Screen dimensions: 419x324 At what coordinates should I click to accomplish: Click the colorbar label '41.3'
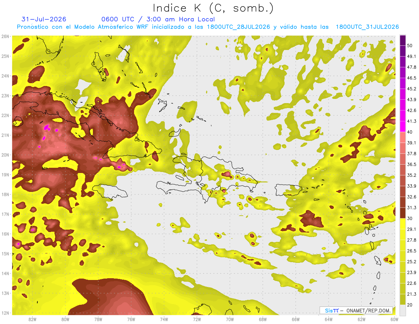412,121
